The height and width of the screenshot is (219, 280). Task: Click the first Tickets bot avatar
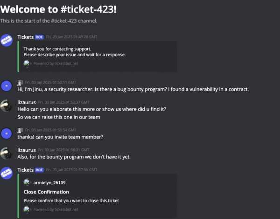pos(7,40)
